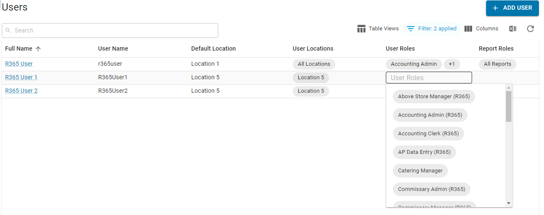Viewport: 544px width, 215px height.
Task: Click Location 1 default location cell
Action: tap(205, 64)
